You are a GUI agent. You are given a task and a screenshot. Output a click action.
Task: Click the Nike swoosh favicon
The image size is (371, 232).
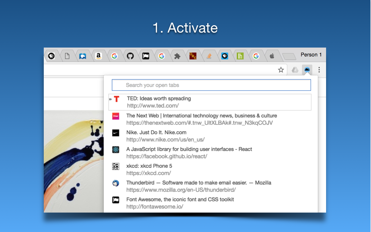point(116,133)
